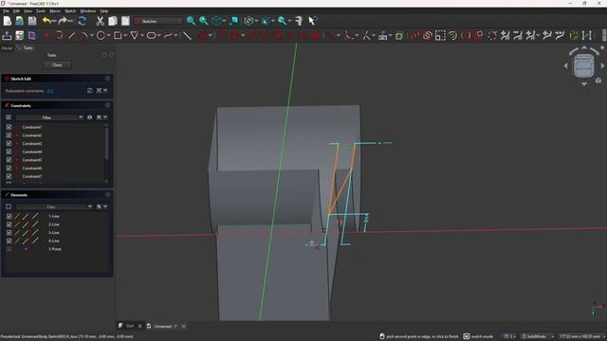Select the point creation tool
Screen dimensions: 607x341
click(x=46, y=36)
